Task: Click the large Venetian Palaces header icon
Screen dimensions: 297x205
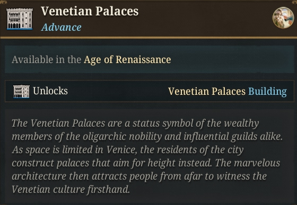Action: tap(20, 19)
